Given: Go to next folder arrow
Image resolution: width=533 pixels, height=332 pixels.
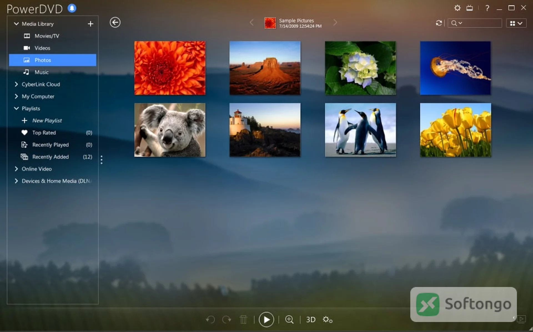Looking at the screenshot, I should (x=335, y=22).
